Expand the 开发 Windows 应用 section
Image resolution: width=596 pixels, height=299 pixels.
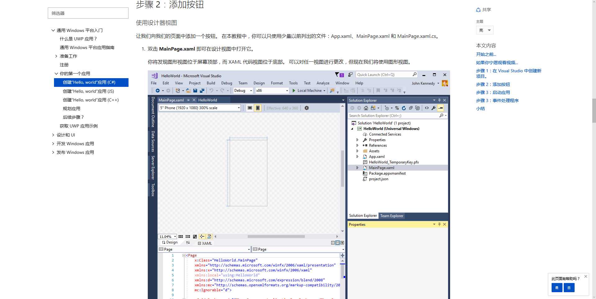[53, 144]
